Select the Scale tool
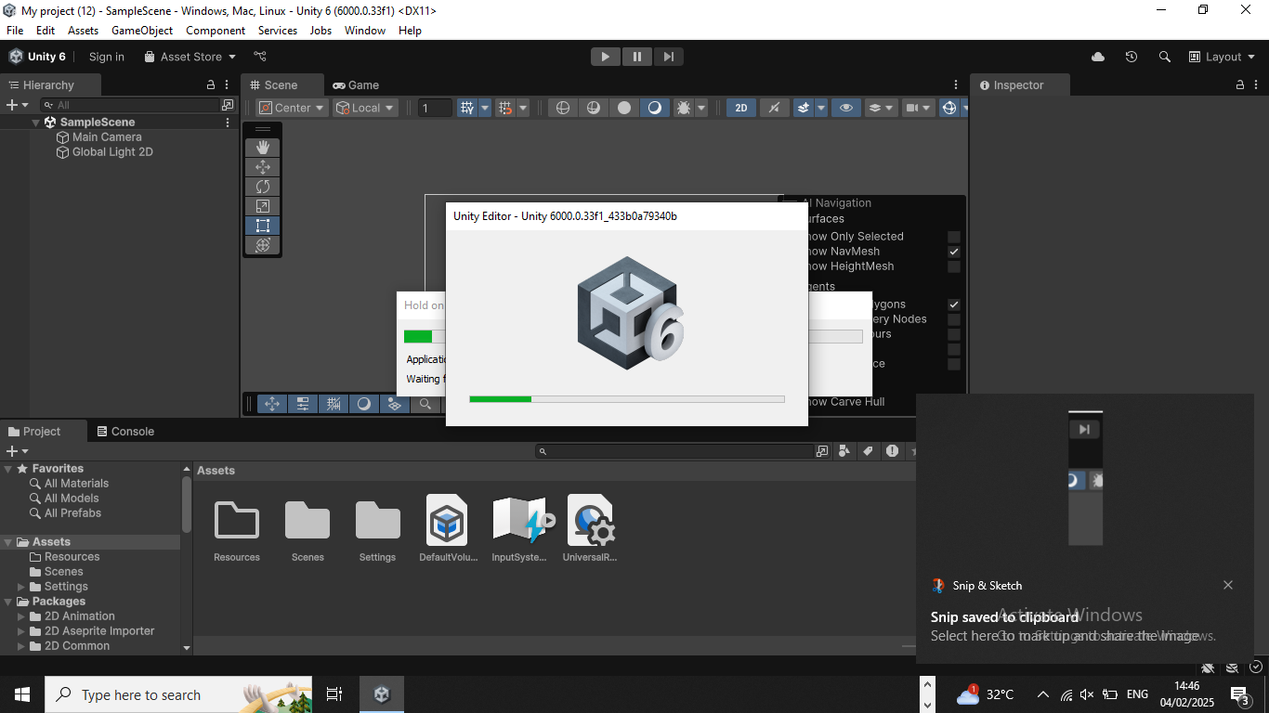 263,206
